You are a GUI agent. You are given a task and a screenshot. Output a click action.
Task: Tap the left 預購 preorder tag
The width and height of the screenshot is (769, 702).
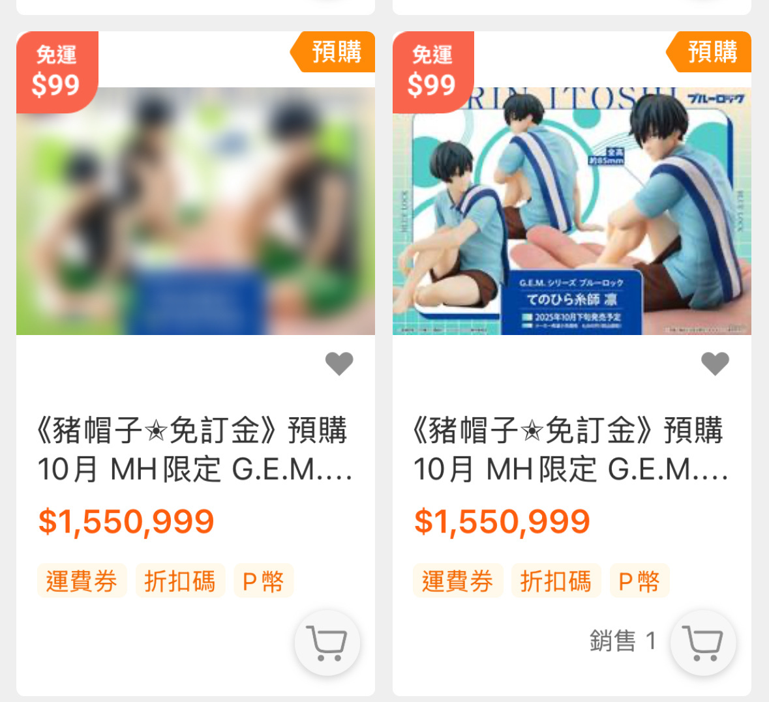333,52
